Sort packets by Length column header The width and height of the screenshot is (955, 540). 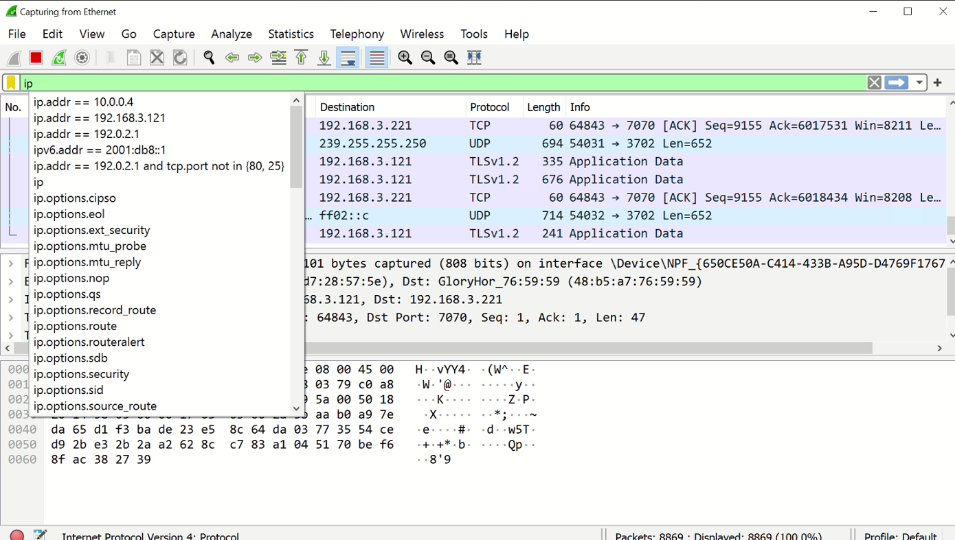tap(544, 107)
